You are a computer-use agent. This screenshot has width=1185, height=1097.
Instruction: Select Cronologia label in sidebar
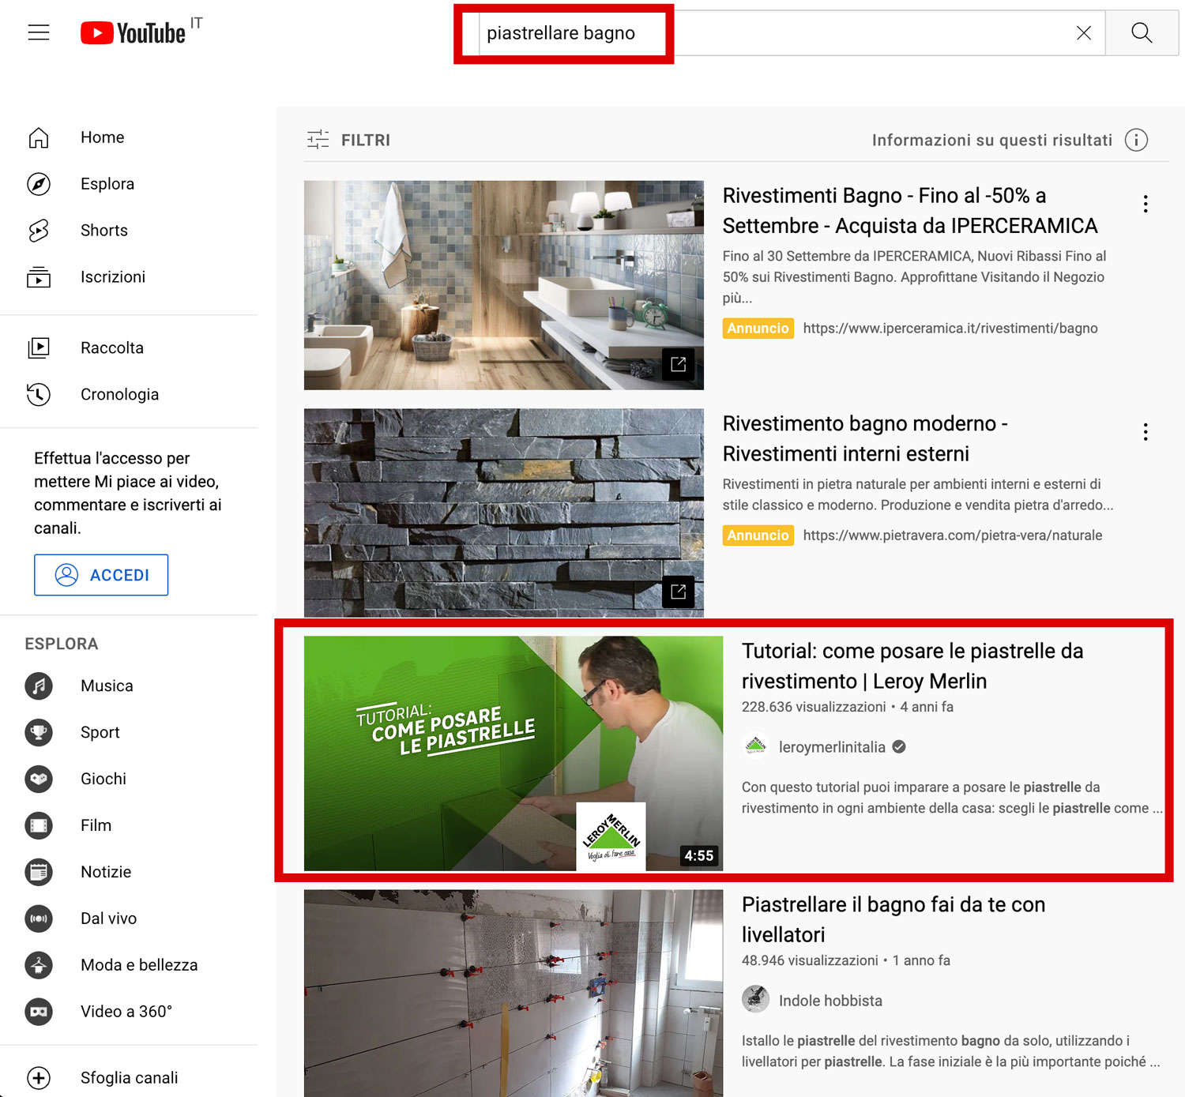(x=120, y=395)
